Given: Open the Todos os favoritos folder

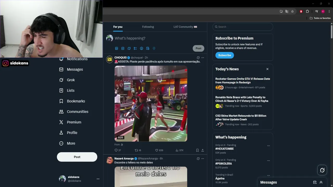Looking at the screenshot, I should coord(320,18).
